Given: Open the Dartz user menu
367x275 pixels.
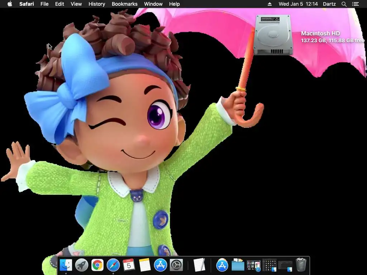Looking at the screenshot, I should click(x=329, y=4).
